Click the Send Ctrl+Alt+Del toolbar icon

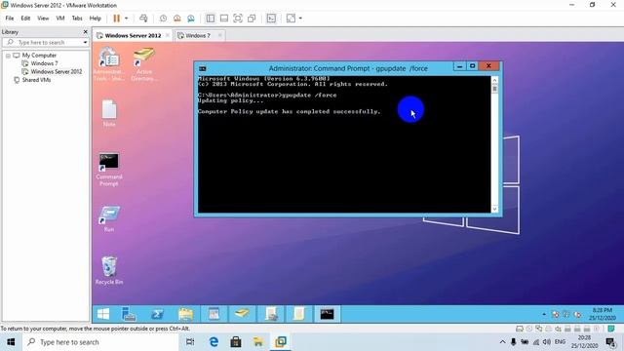click(143, 19)
